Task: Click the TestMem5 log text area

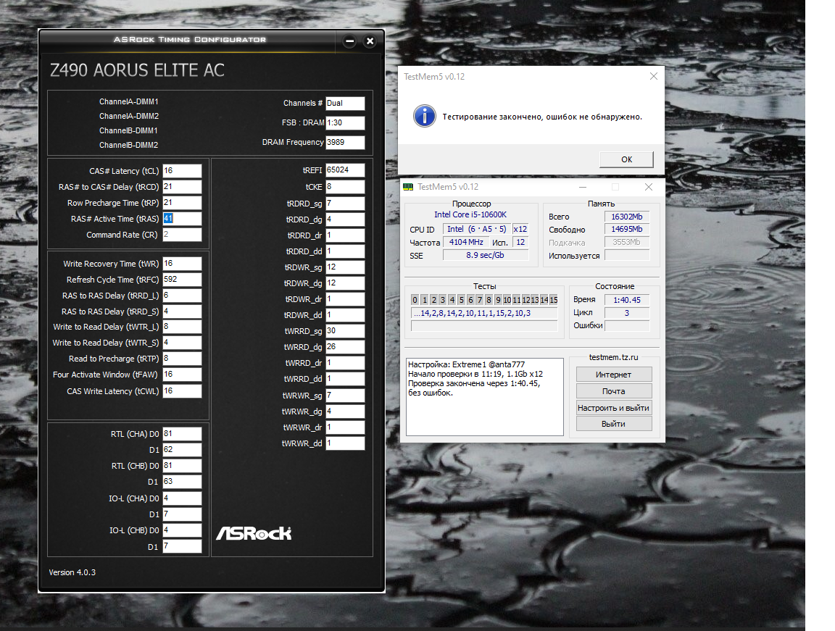Action: pyautogui.click(x=485, y=396)
